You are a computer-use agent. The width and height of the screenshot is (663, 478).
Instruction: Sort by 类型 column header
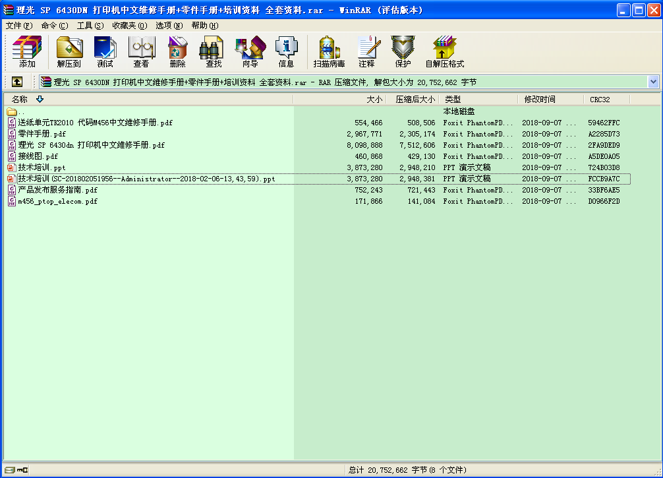point(478,100)
